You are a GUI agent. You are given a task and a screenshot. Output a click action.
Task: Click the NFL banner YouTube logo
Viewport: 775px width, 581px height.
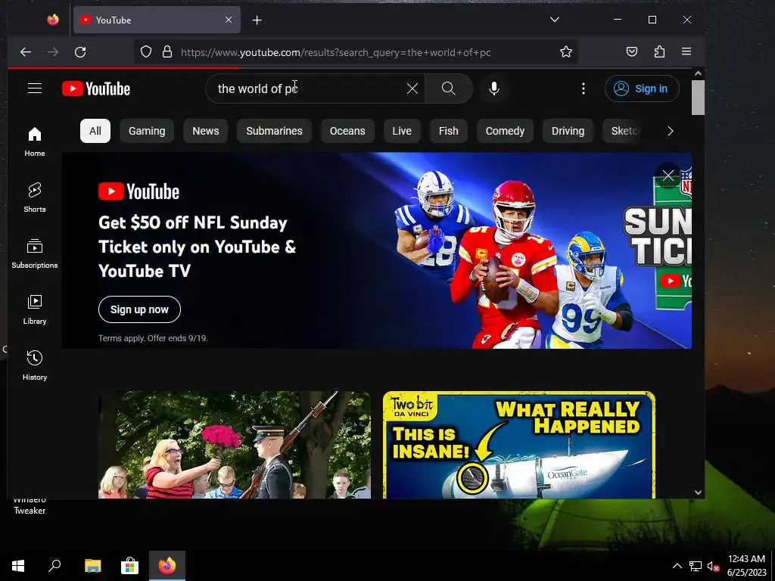[x=139, y=191]
